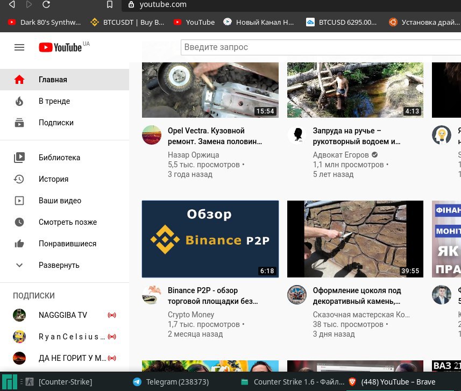This screenshot has width=461, height=391.
Task: Open RyanCelsius channel avatar
Action: coord(19,337)
